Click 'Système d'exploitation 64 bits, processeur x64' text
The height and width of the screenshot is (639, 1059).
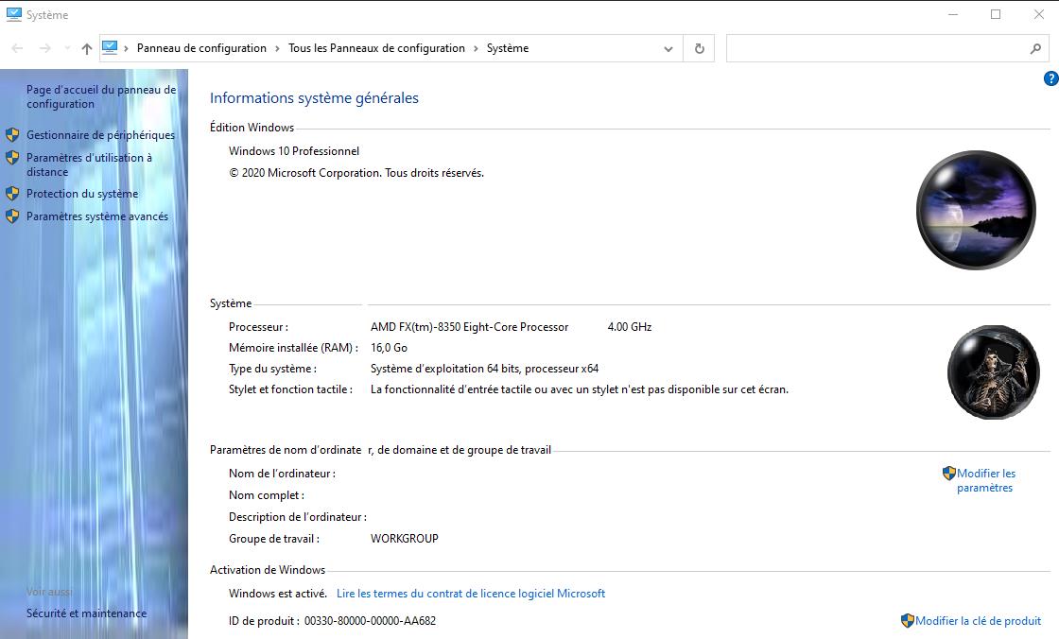coord(484,369)
